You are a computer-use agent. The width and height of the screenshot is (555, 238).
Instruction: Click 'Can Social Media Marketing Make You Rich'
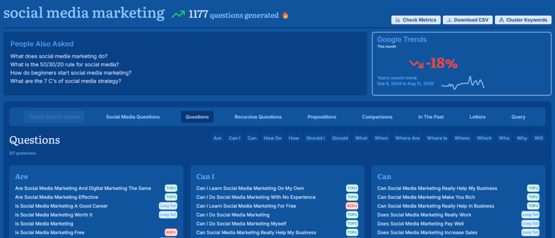click(426, 197)
